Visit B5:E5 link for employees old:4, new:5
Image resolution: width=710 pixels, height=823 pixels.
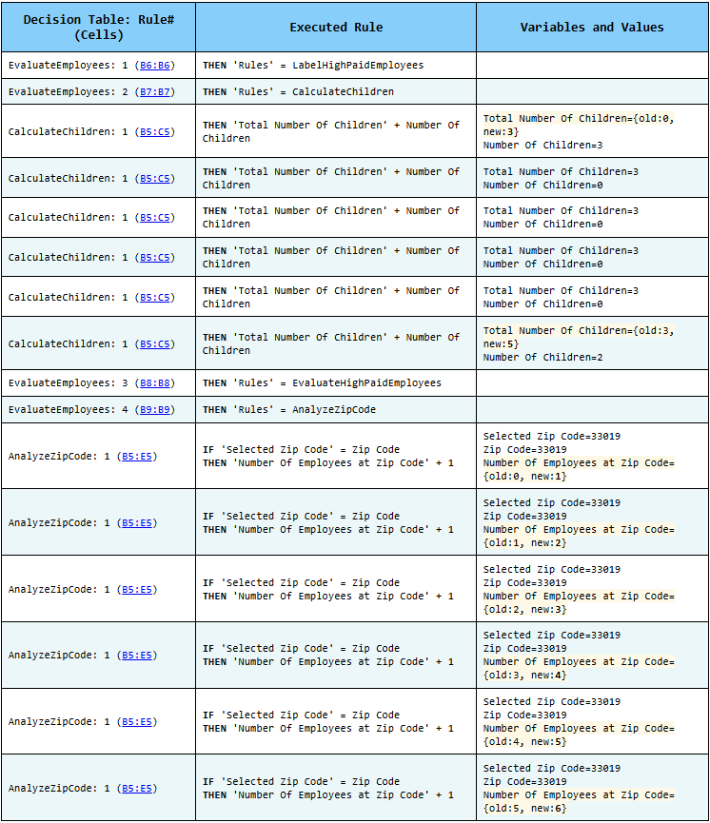(x=137, y=722)
